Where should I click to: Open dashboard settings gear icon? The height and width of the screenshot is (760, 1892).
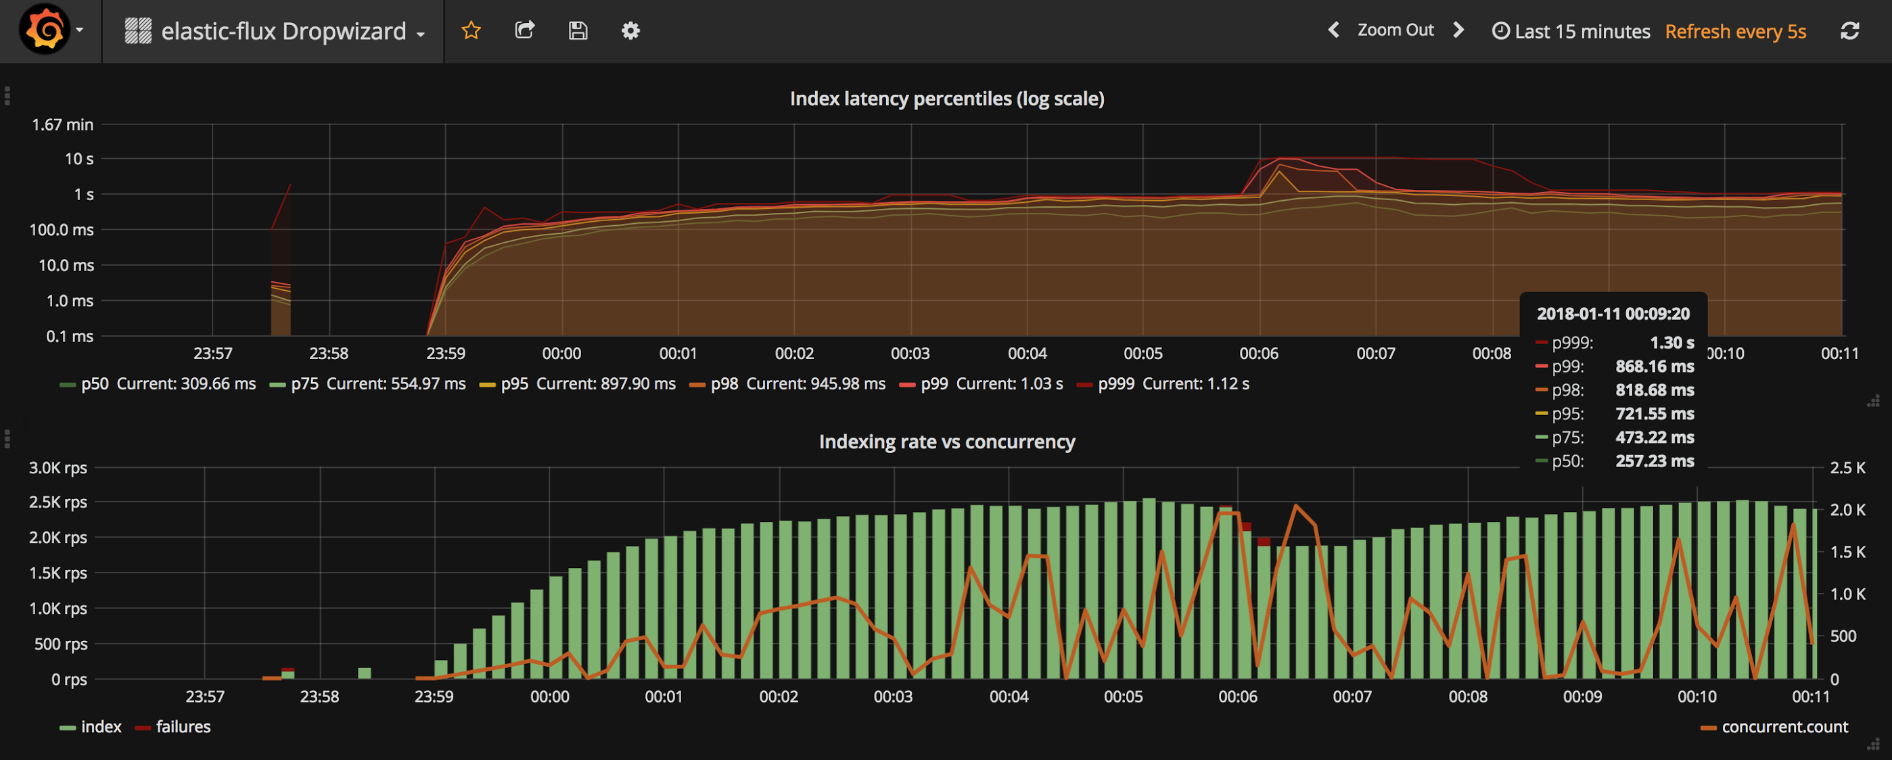point(631,31)
